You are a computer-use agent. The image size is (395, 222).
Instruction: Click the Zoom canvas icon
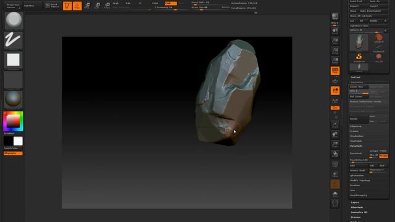point(335,41)
